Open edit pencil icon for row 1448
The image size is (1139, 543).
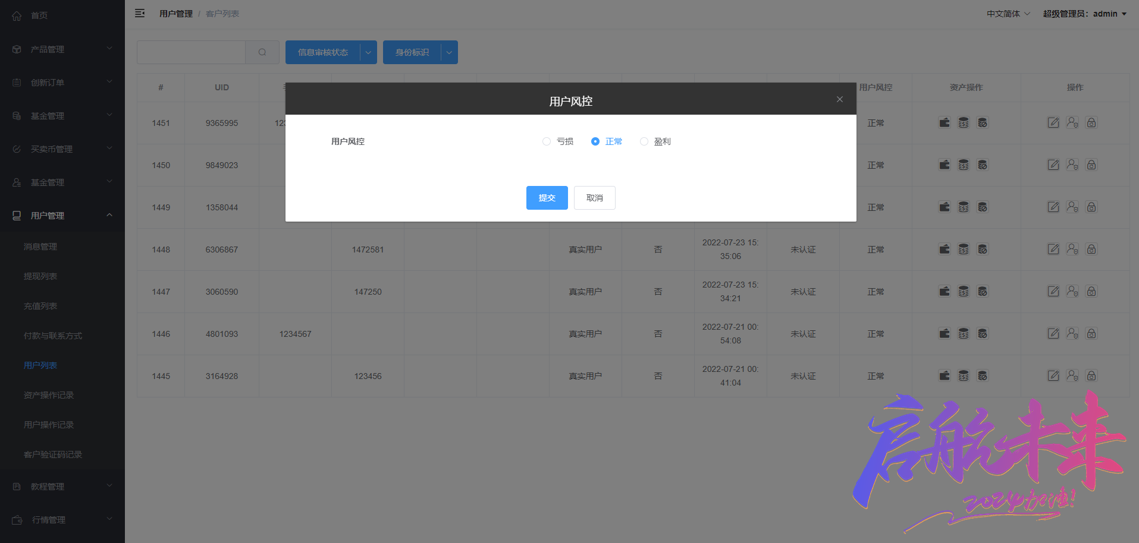click(1053, 250)
